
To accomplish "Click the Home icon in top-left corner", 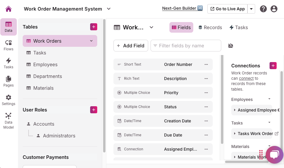I will [x=9, y=9].
